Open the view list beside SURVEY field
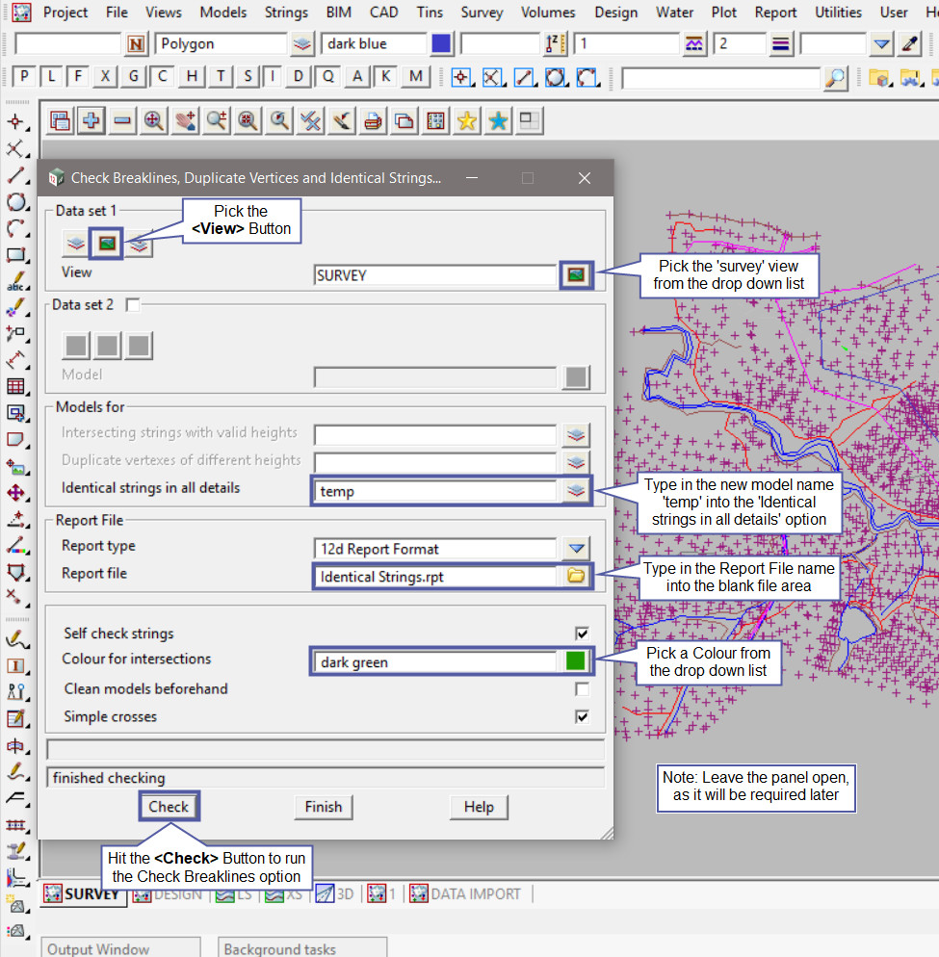939x957 pixels. point(576,275)
